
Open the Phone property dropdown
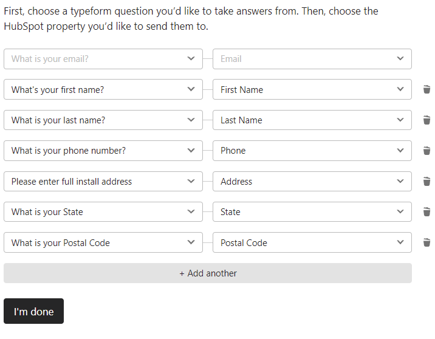click(312, 151)
